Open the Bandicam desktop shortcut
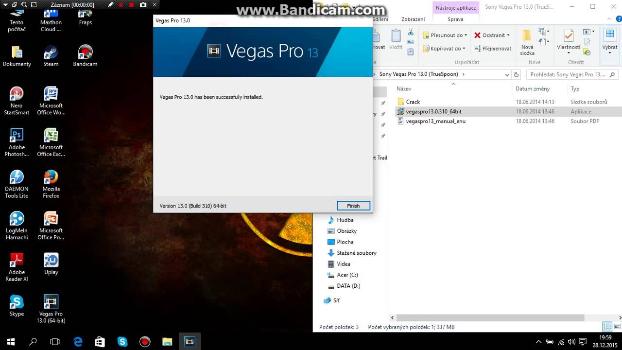 (x=85, y=56)
